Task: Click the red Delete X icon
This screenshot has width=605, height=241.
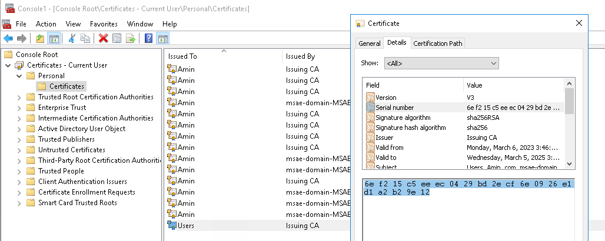Action: coord(104,38)
